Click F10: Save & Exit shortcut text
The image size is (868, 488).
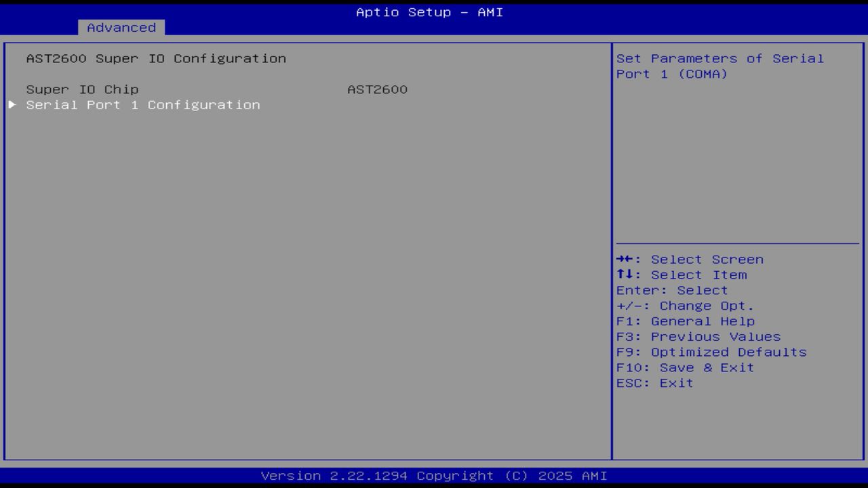[x=684, y=367]
